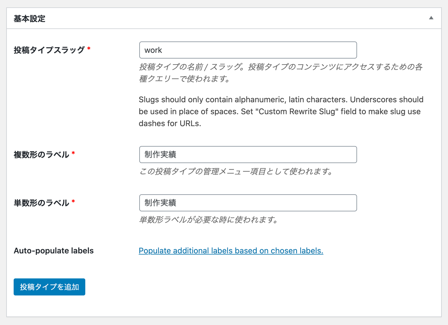Click red asterisk beside 投稿タイプスラッグ
This screenshot has height=325, width=448.
click(89, 49)
